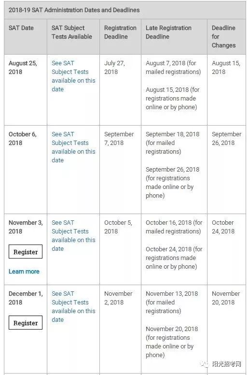
Task: Select the Registration Deadline column header
Action: pos(120,32)
